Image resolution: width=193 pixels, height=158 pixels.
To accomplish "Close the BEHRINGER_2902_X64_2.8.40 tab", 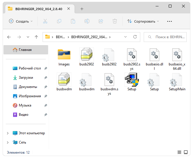I will 69,9.
